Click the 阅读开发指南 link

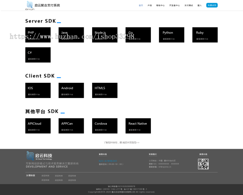(131, 143)
